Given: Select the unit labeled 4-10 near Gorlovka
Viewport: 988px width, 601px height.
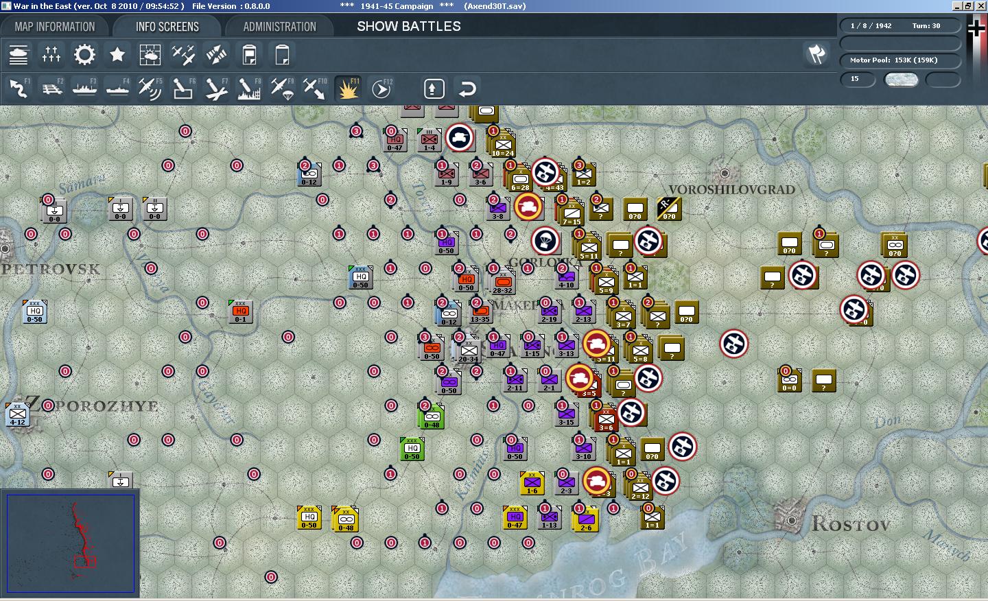Looking at the screenshot, I should (x=566, y=277).
